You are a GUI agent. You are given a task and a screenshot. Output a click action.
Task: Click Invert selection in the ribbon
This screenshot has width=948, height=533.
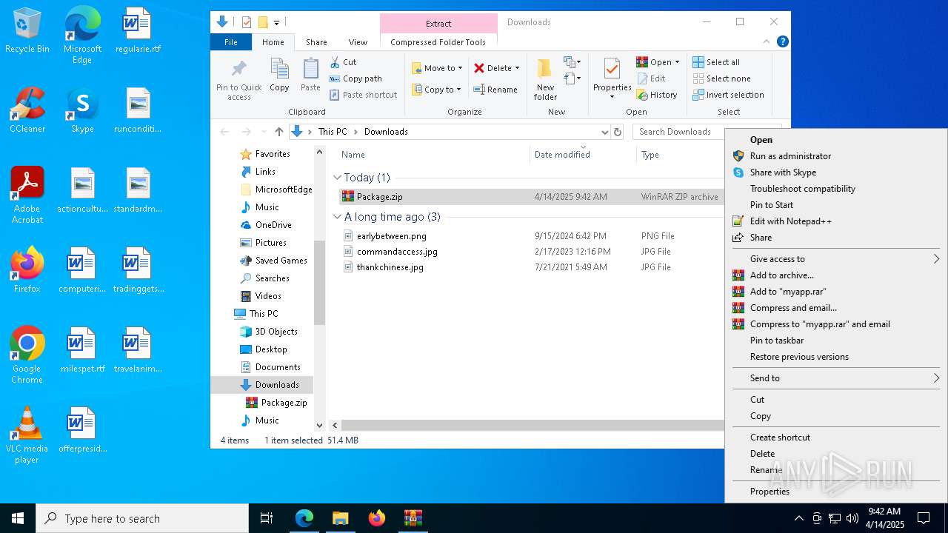coord(728,95)
